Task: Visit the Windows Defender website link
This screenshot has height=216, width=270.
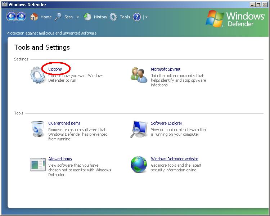Action: tap(174, 159)
